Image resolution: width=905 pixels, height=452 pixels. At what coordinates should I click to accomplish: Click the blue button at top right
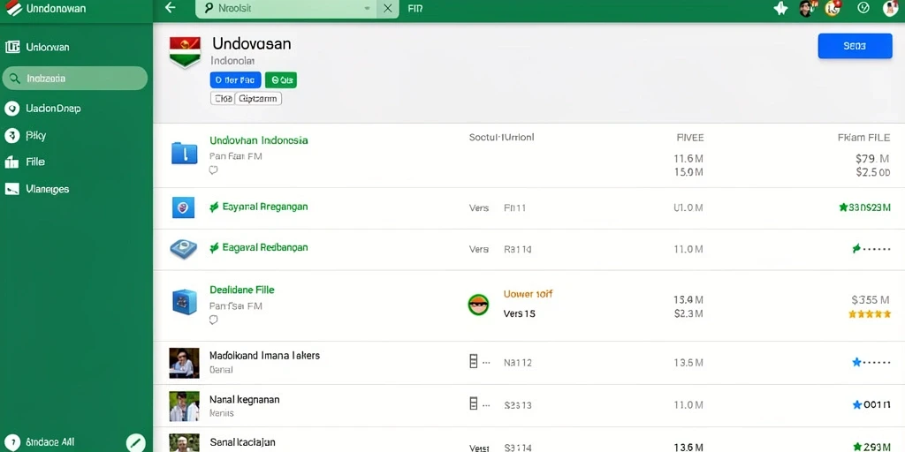pyautogui.click(x=855, y=46)
